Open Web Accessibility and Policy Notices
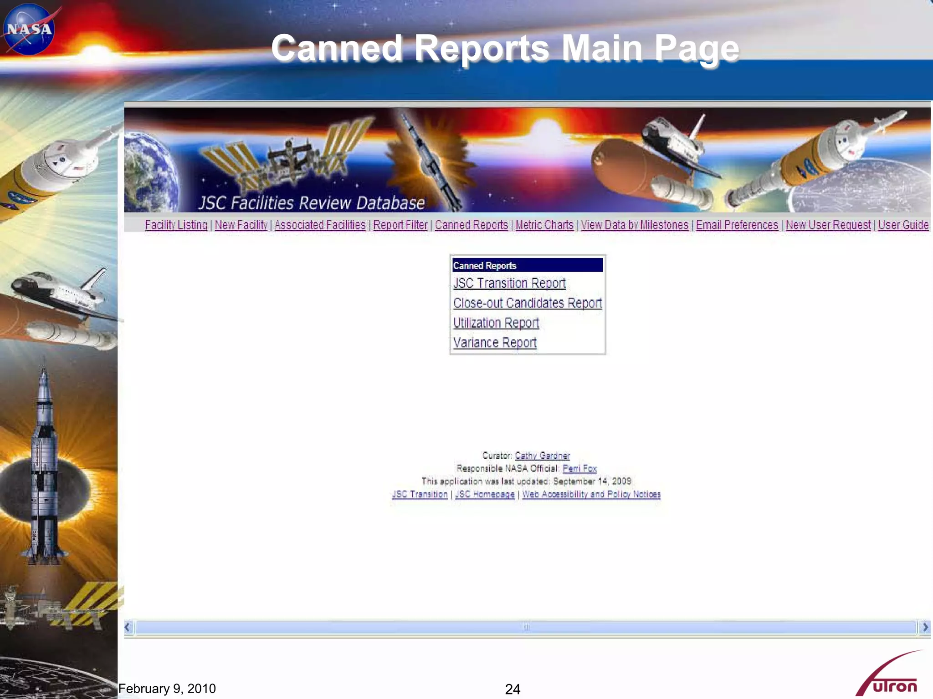933x699 pixels. click(x=591, y=494)
